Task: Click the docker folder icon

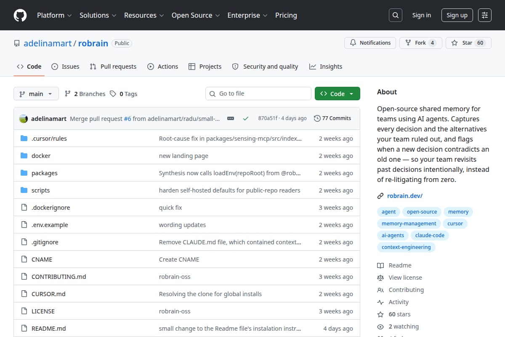Action: 24,156
